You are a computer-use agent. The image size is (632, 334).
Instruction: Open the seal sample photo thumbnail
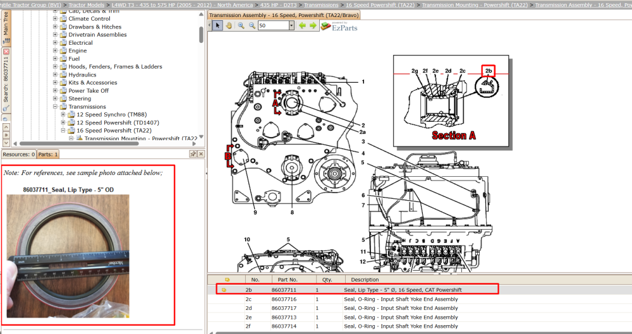coord(68,256)
